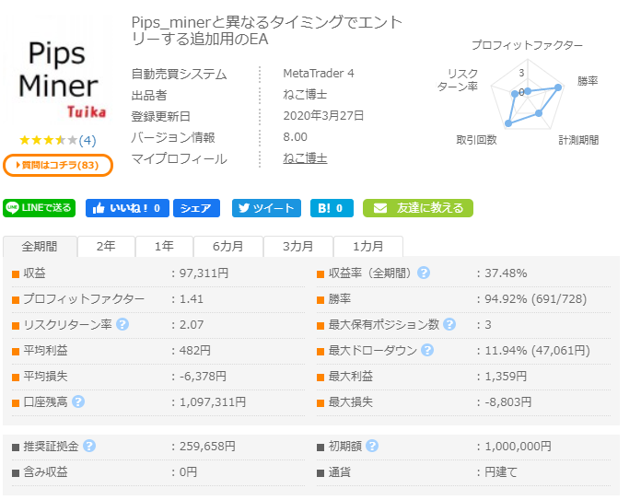Click the 自動売買システム label
Image resolution: width=641 pixels, height=500 pixels.
point(179,74)
